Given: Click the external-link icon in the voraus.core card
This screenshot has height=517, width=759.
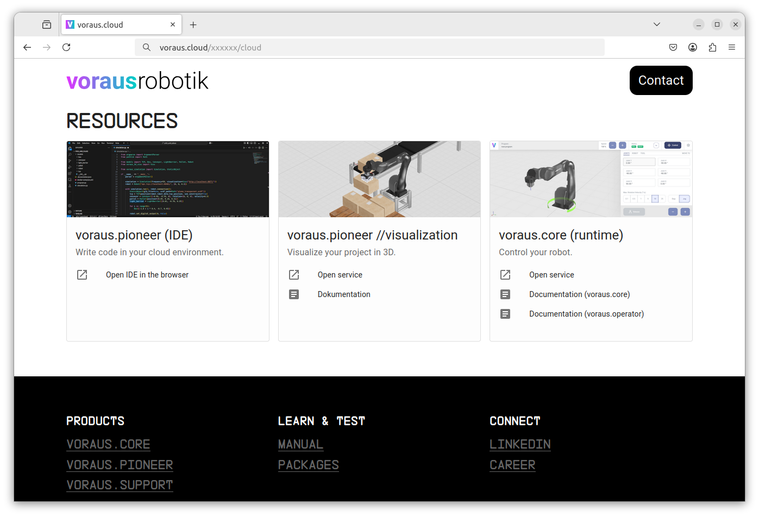Looking at the screenshot, I should click(505, 275).
